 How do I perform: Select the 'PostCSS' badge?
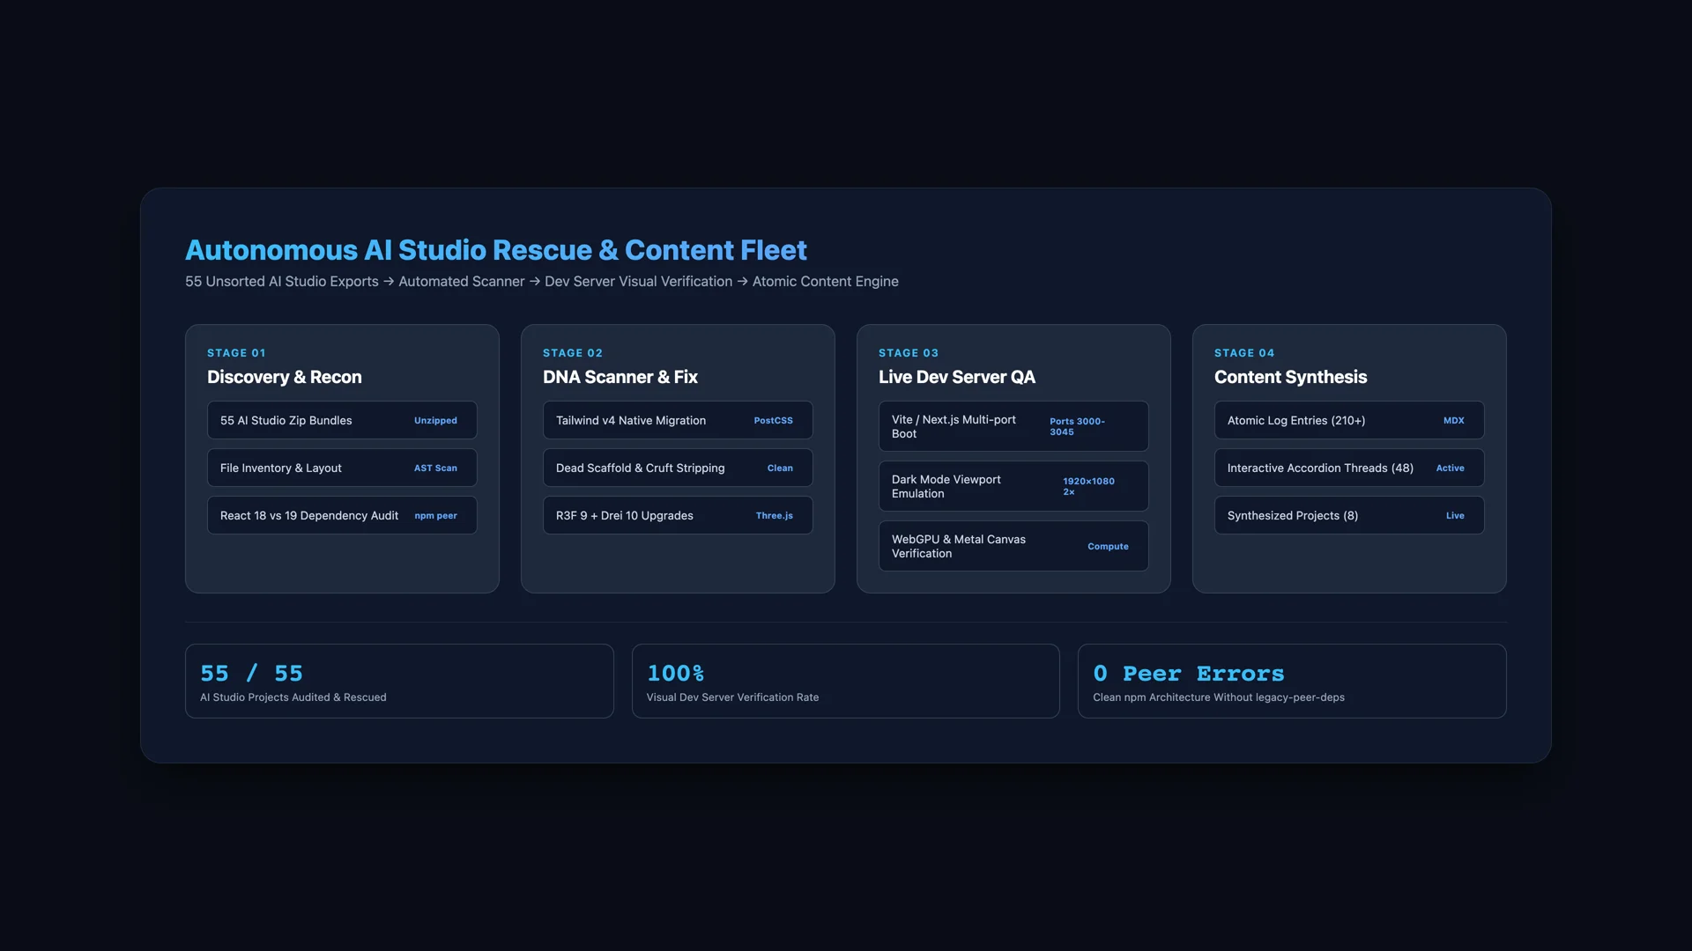point(773,421)
